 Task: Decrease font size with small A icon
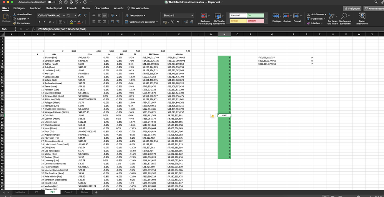click(x=85, y=15)
